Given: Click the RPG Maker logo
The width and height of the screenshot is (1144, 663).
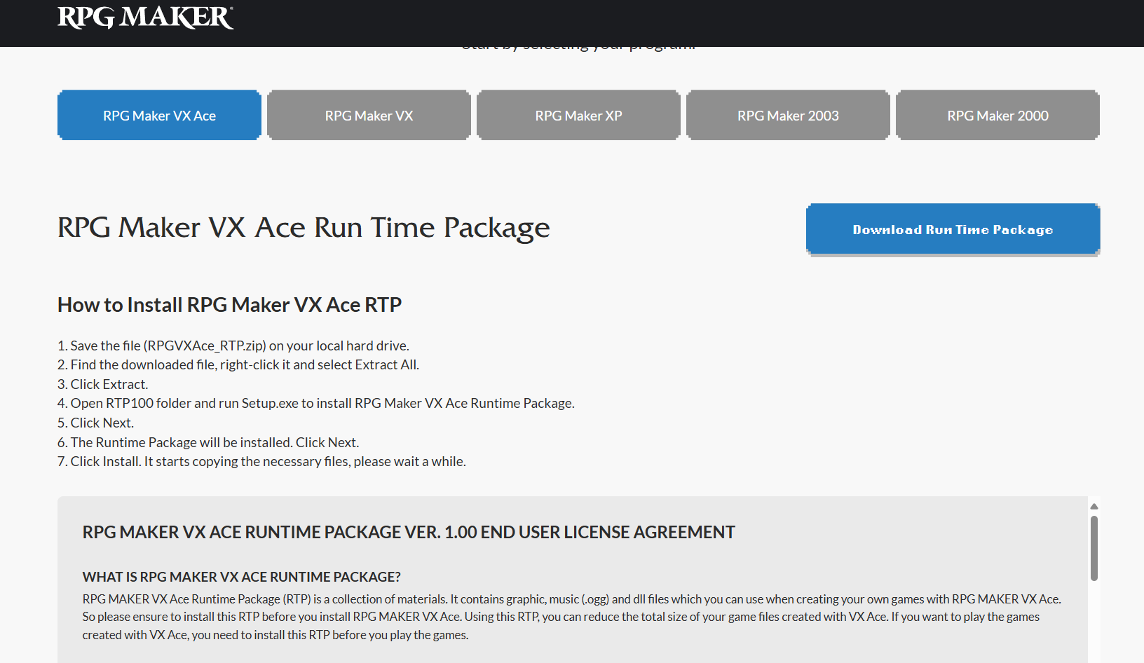Looking at the screenshot, I should pos(145,18).
